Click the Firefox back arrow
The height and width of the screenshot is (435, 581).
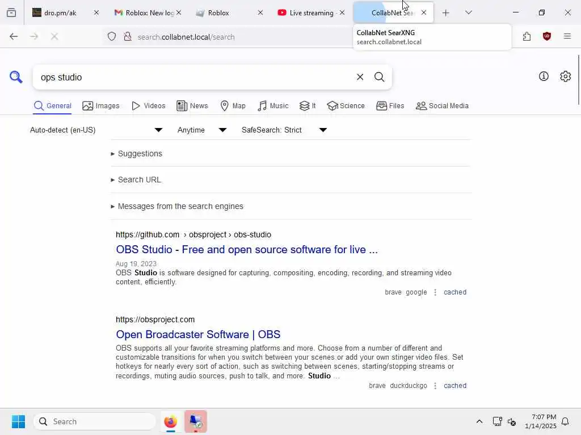coord(14,36)
